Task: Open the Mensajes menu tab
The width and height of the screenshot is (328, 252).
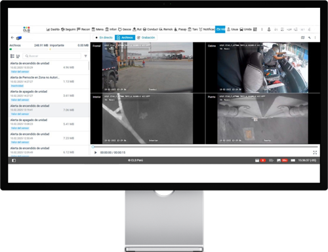Action: click(98, 29)
